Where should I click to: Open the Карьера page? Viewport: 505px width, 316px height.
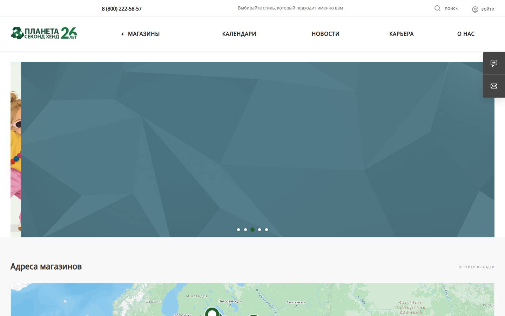point(402,34)
